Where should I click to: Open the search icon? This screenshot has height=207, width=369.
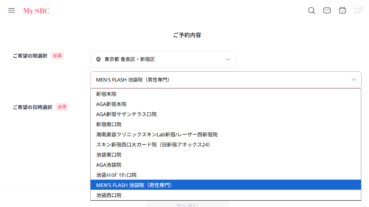311,11
